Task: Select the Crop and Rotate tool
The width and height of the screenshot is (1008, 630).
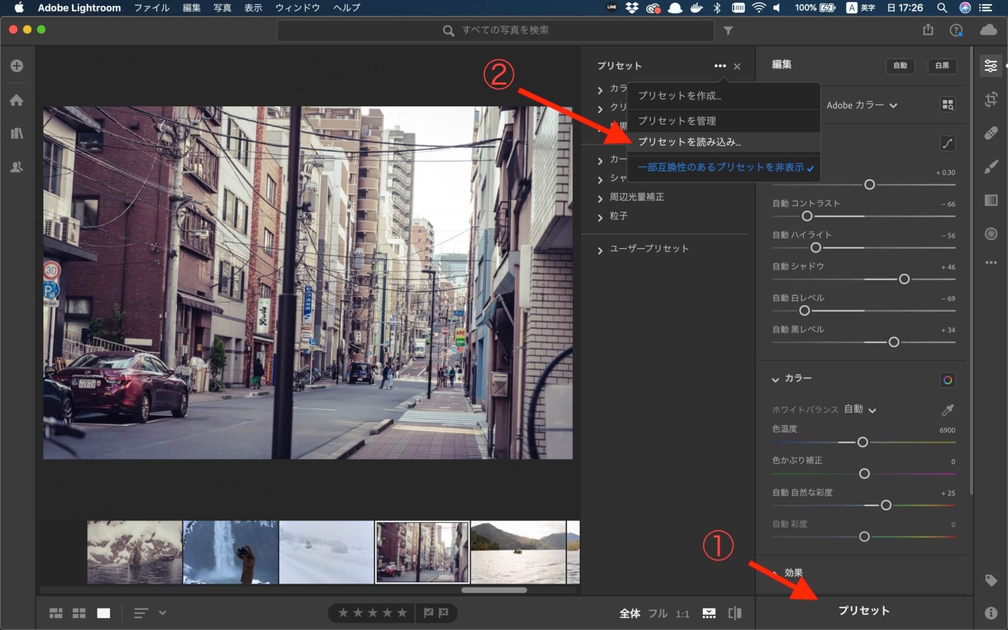Action: pos(991,99)
